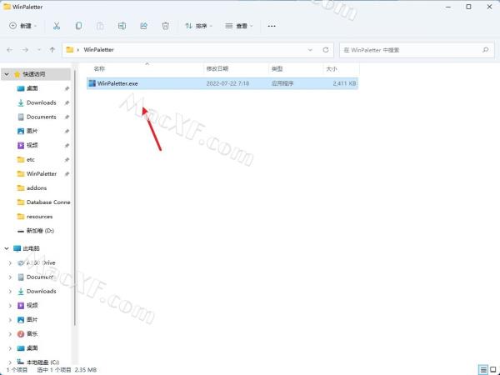This screenshot has height=375, width=500.
Task: Open Pictures (图片) under This PC
Action: pos(32,319)
